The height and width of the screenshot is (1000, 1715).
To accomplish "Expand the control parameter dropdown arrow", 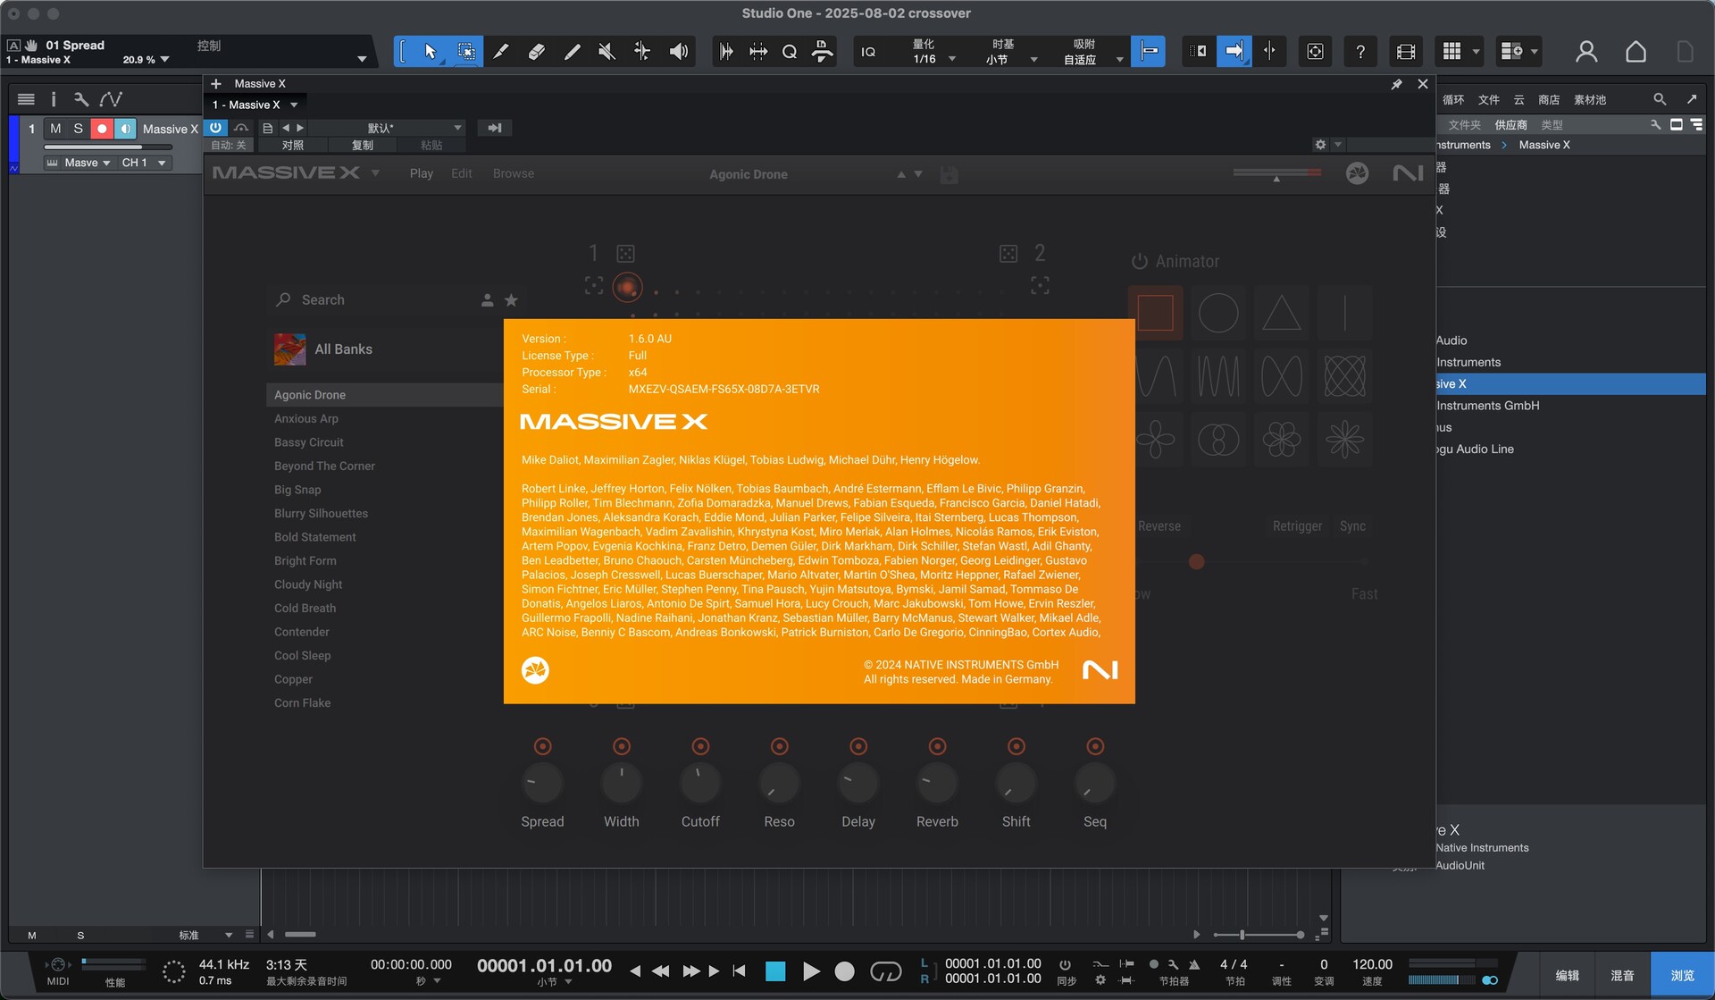I will (362, 59).
